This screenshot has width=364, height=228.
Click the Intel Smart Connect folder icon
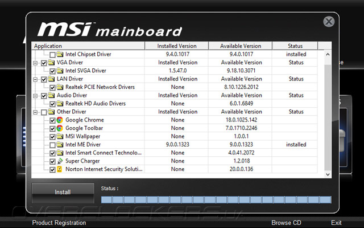pyautogui.click(x=60, y=153)
